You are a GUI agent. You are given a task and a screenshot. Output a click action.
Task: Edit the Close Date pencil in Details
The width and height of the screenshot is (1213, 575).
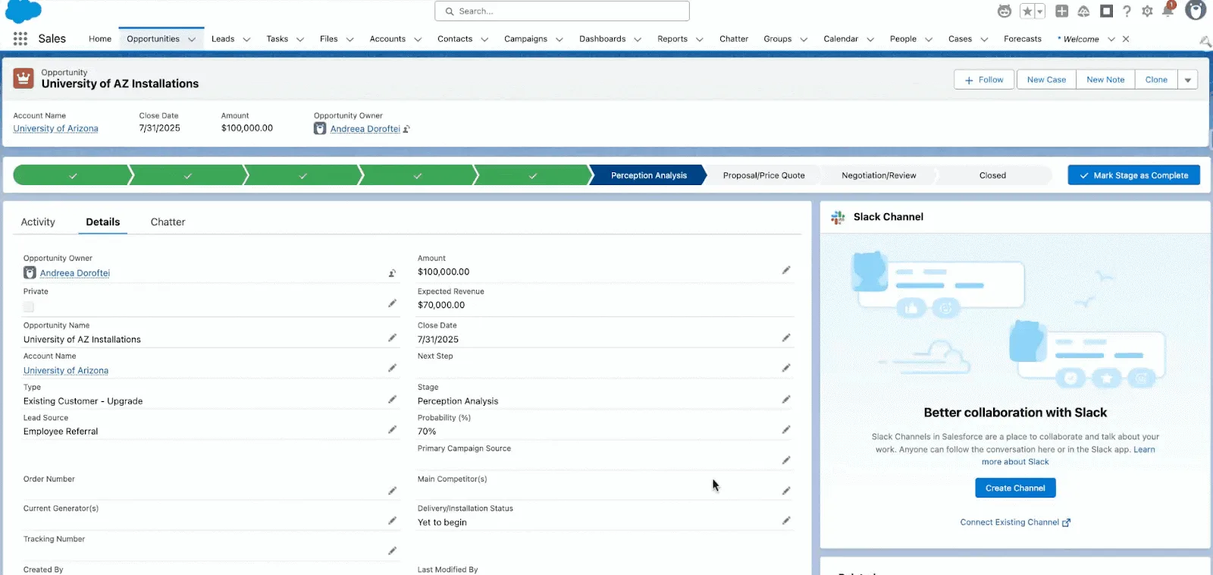[786, 338]
